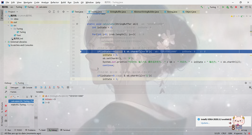
Task: Open the Problems tool window
Action: [x=30, y=130]
